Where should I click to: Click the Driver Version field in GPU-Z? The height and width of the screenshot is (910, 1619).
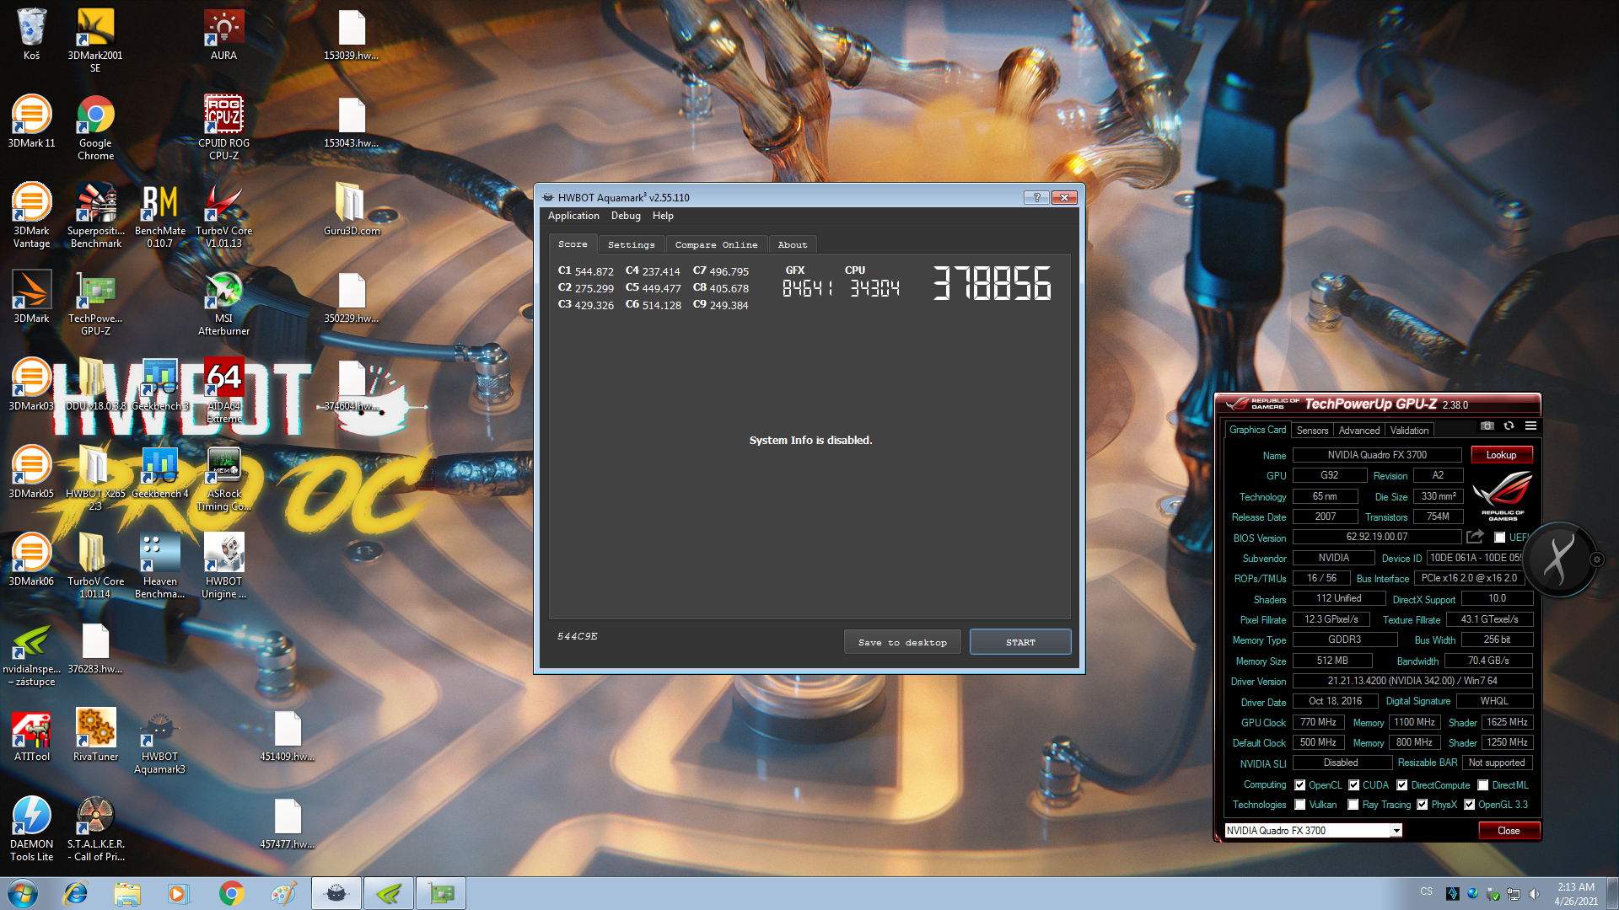tap(1412, 681)
